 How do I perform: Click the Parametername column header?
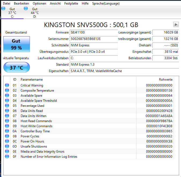[77, 80]
